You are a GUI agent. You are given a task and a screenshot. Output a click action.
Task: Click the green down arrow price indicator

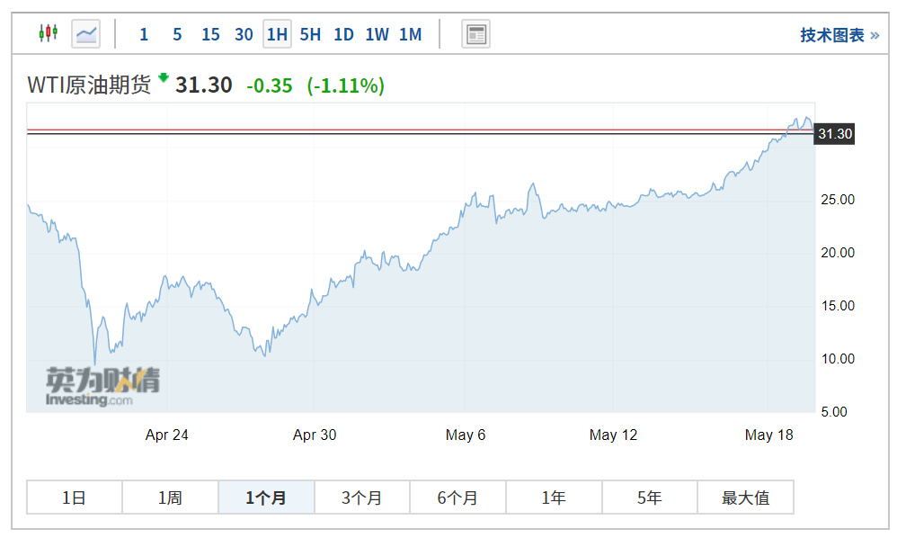pos(163,78)
